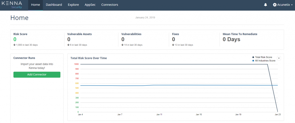Toggle the Total Risk Score legend dot
Image resolution: width=295 pixels, height=123 pixels.
tap(253, 57)
